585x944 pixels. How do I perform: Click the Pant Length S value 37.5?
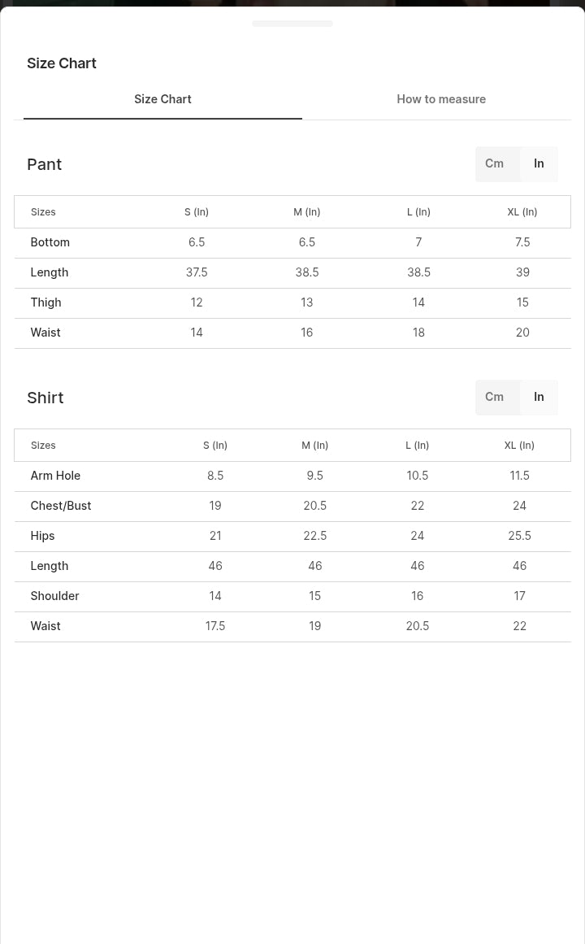click(197, 272)
